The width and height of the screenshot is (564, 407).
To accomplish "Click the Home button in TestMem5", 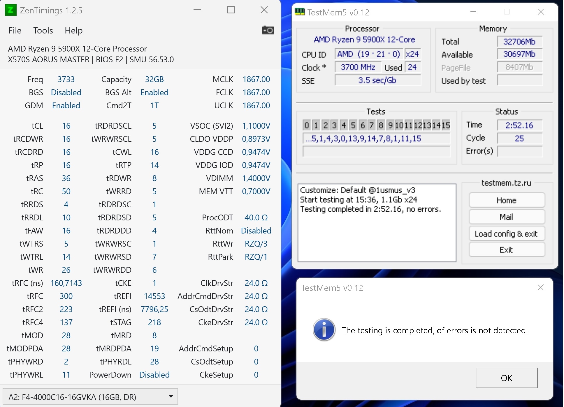I will click(506, 200).
